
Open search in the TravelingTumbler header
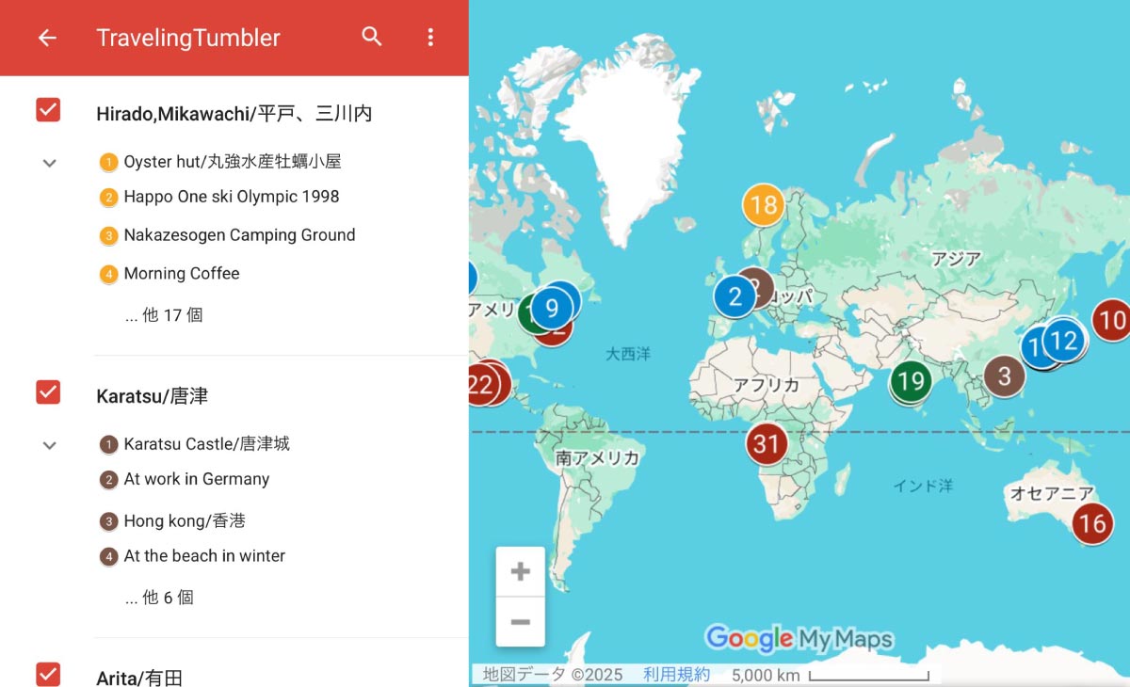click(372, 37)
